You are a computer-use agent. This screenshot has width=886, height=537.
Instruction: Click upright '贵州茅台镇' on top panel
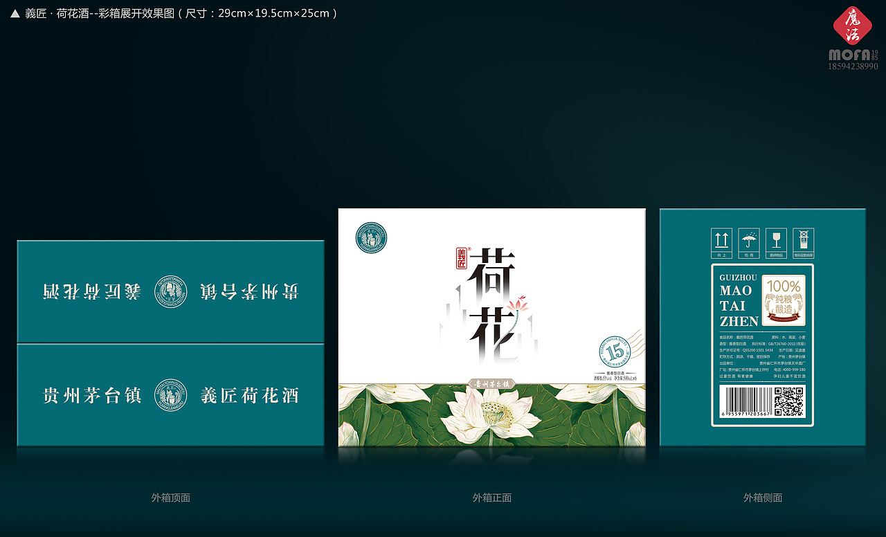pyautogui.click(x=92, y=396)
